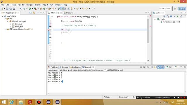Click the Open Type folder icon
Viewport: 187px width, 105px height.
50,8
